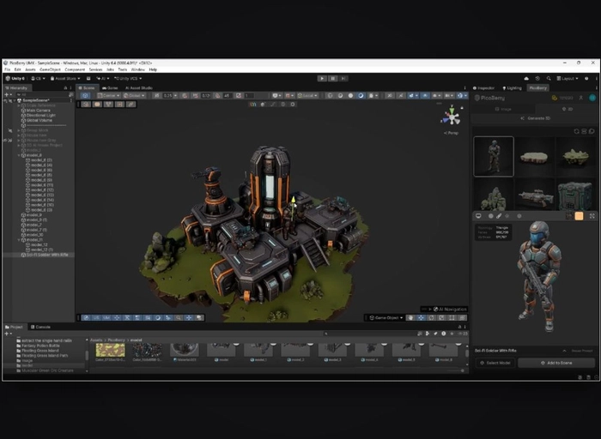Click the refresh icon above model gallery

pos(576,131)
